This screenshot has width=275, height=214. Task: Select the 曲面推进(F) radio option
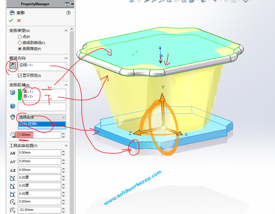(20, 49)
